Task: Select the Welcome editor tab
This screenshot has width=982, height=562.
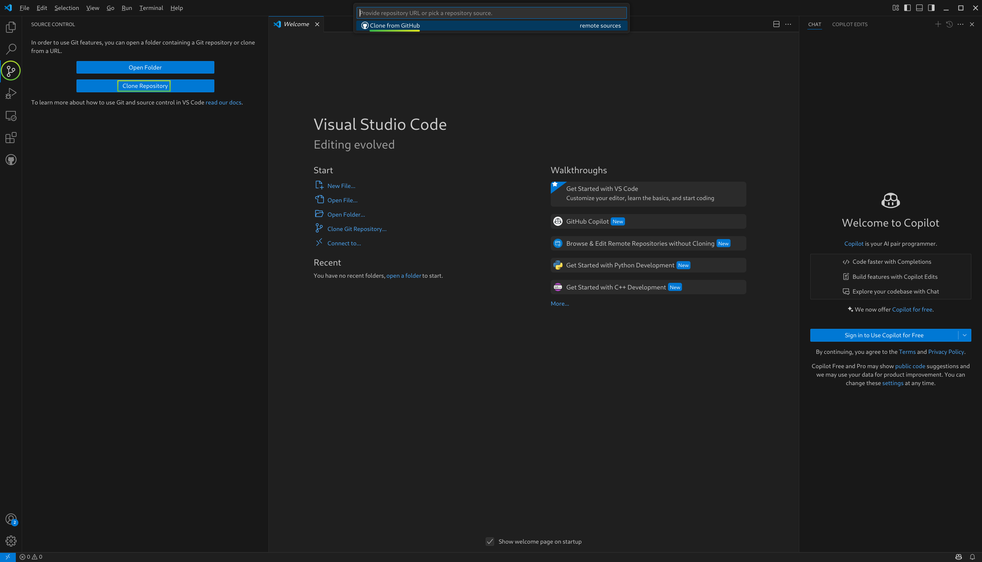Action: click(x=296, y=24)
